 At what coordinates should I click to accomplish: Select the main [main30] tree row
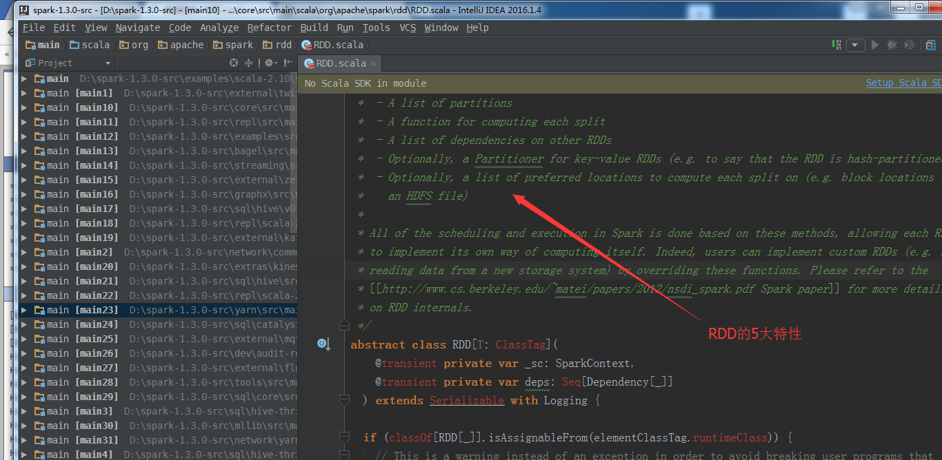(x=158, y=426)
